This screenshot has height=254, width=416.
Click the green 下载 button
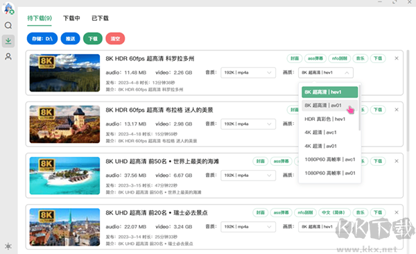coord(93,39)
